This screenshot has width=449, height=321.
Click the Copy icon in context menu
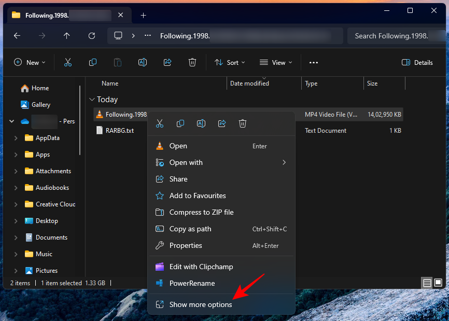point(180,123)
